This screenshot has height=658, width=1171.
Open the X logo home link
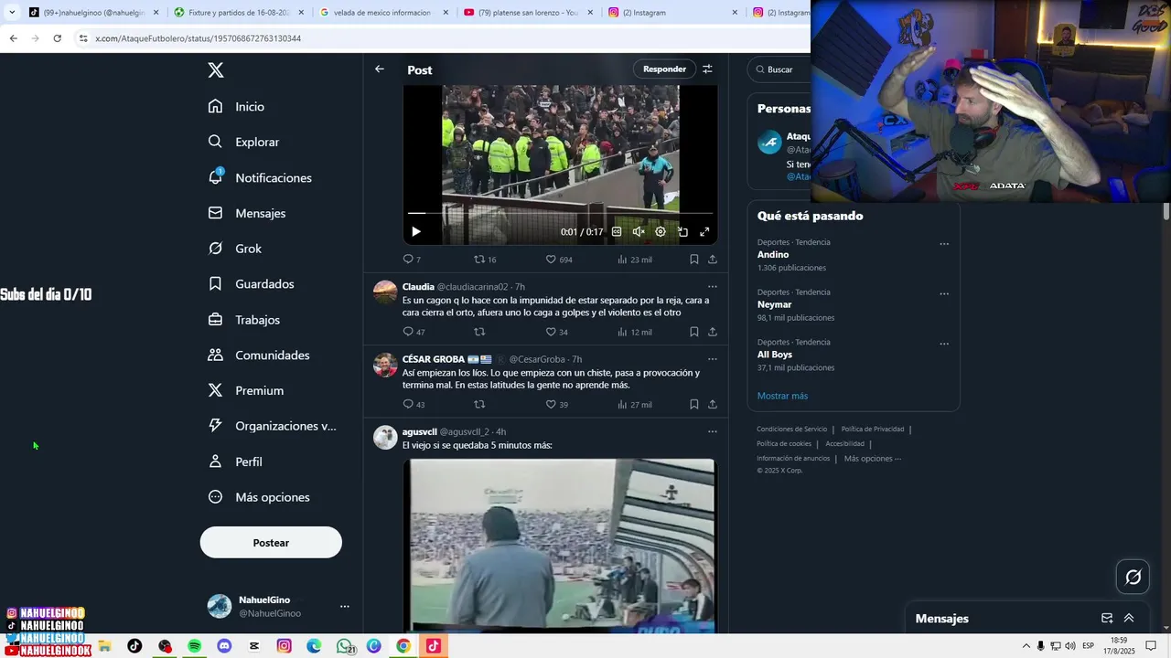click(x=215, y=70)
